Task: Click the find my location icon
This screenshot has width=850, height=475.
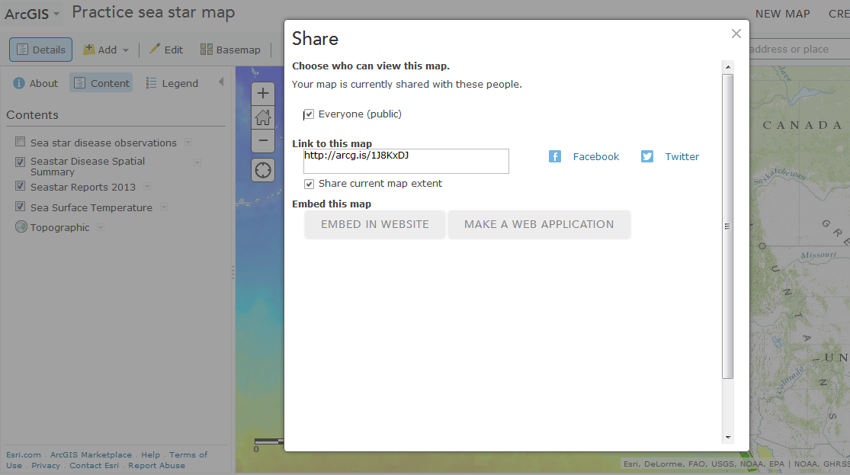Action: click(x=262, y=169)
